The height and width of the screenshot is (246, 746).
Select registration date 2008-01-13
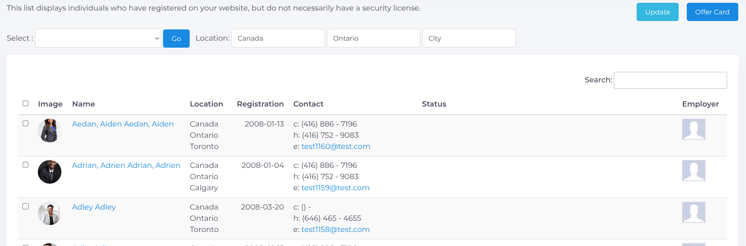[264, 124]
